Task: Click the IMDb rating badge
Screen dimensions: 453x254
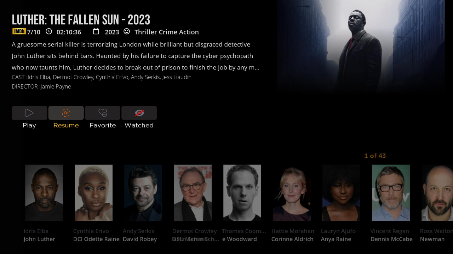Action: pyautogui.click(x=19, y=31)
